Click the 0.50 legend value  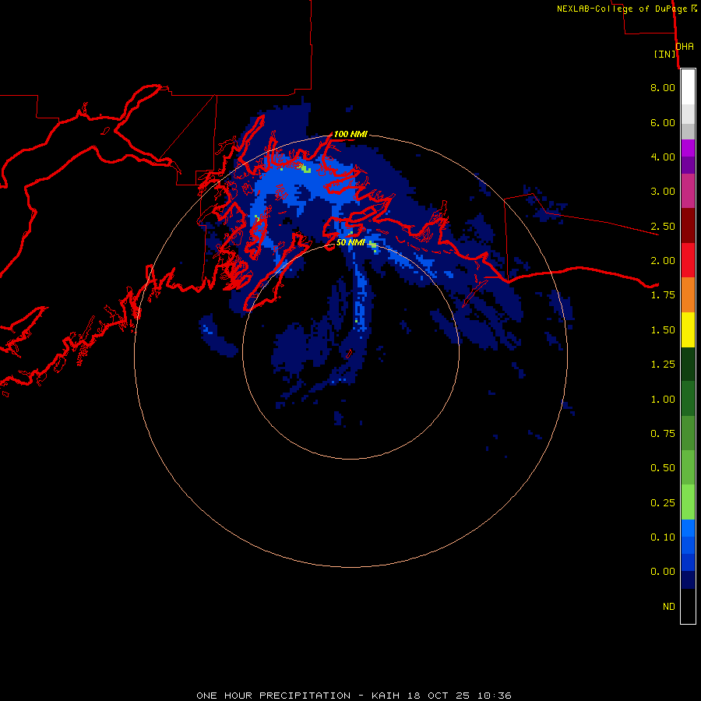[663, 468]
